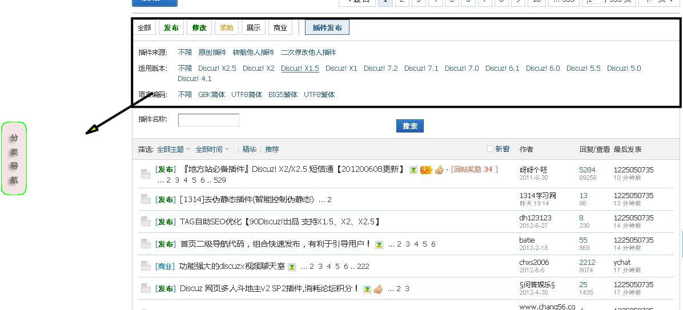Filter plugin source by 二次修改他人插件
This screenshot has width=683, height=310.
click(308, 53)
